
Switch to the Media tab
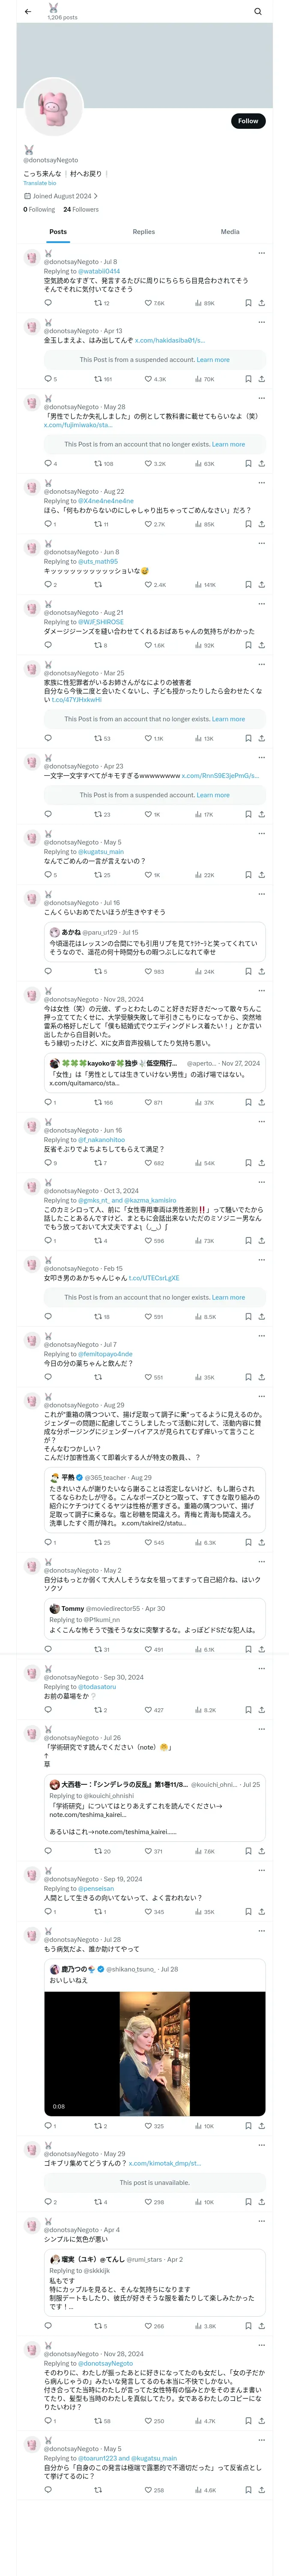coord(230,231)
